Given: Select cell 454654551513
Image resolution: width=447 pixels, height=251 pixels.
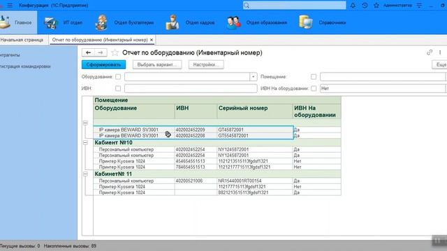Looking at the screenshot, I should 196,161.
